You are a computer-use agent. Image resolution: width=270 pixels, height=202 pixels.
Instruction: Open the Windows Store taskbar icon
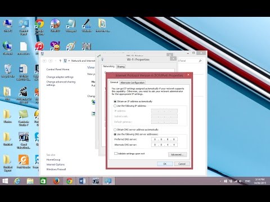pyautogui.click(x=43, y=181)
